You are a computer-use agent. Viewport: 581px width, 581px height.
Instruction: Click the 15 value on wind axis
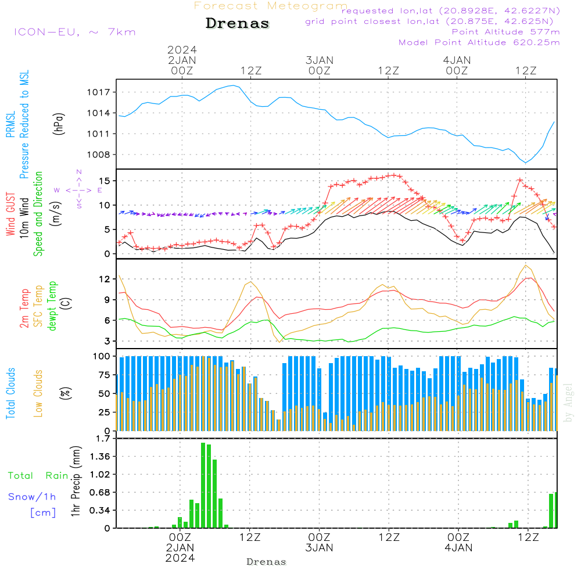tap(105, 181)
